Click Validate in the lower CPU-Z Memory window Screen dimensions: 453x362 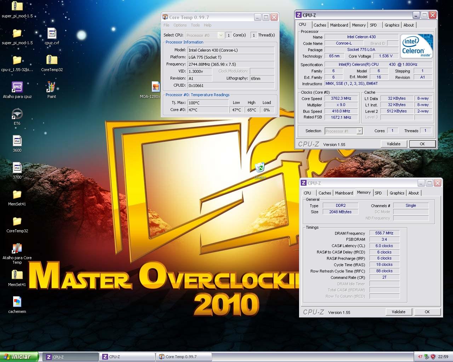[398, 312]
